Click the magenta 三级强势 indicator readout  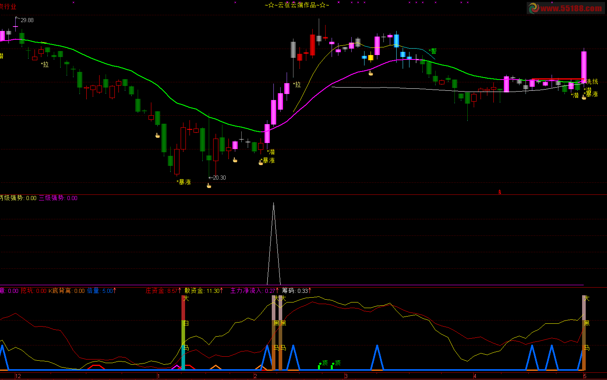click(x=58, y=198)
